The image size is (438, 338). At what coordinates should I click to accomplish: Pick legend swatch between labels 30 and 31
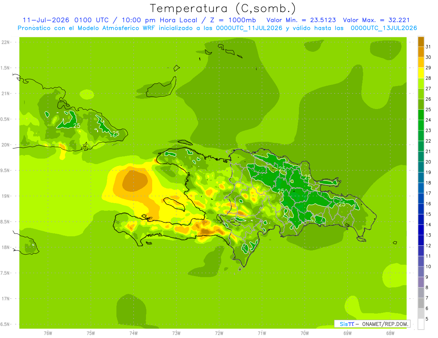pos(421,52)
